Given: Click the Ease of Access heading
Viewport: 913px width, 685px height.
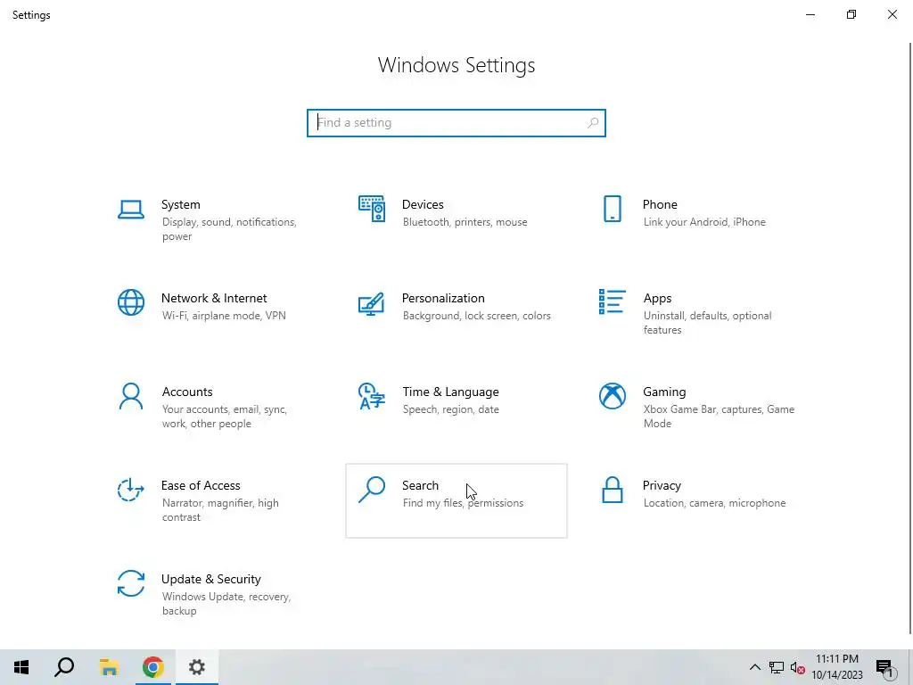Looking at the screenshot, I should click(201, 486).
